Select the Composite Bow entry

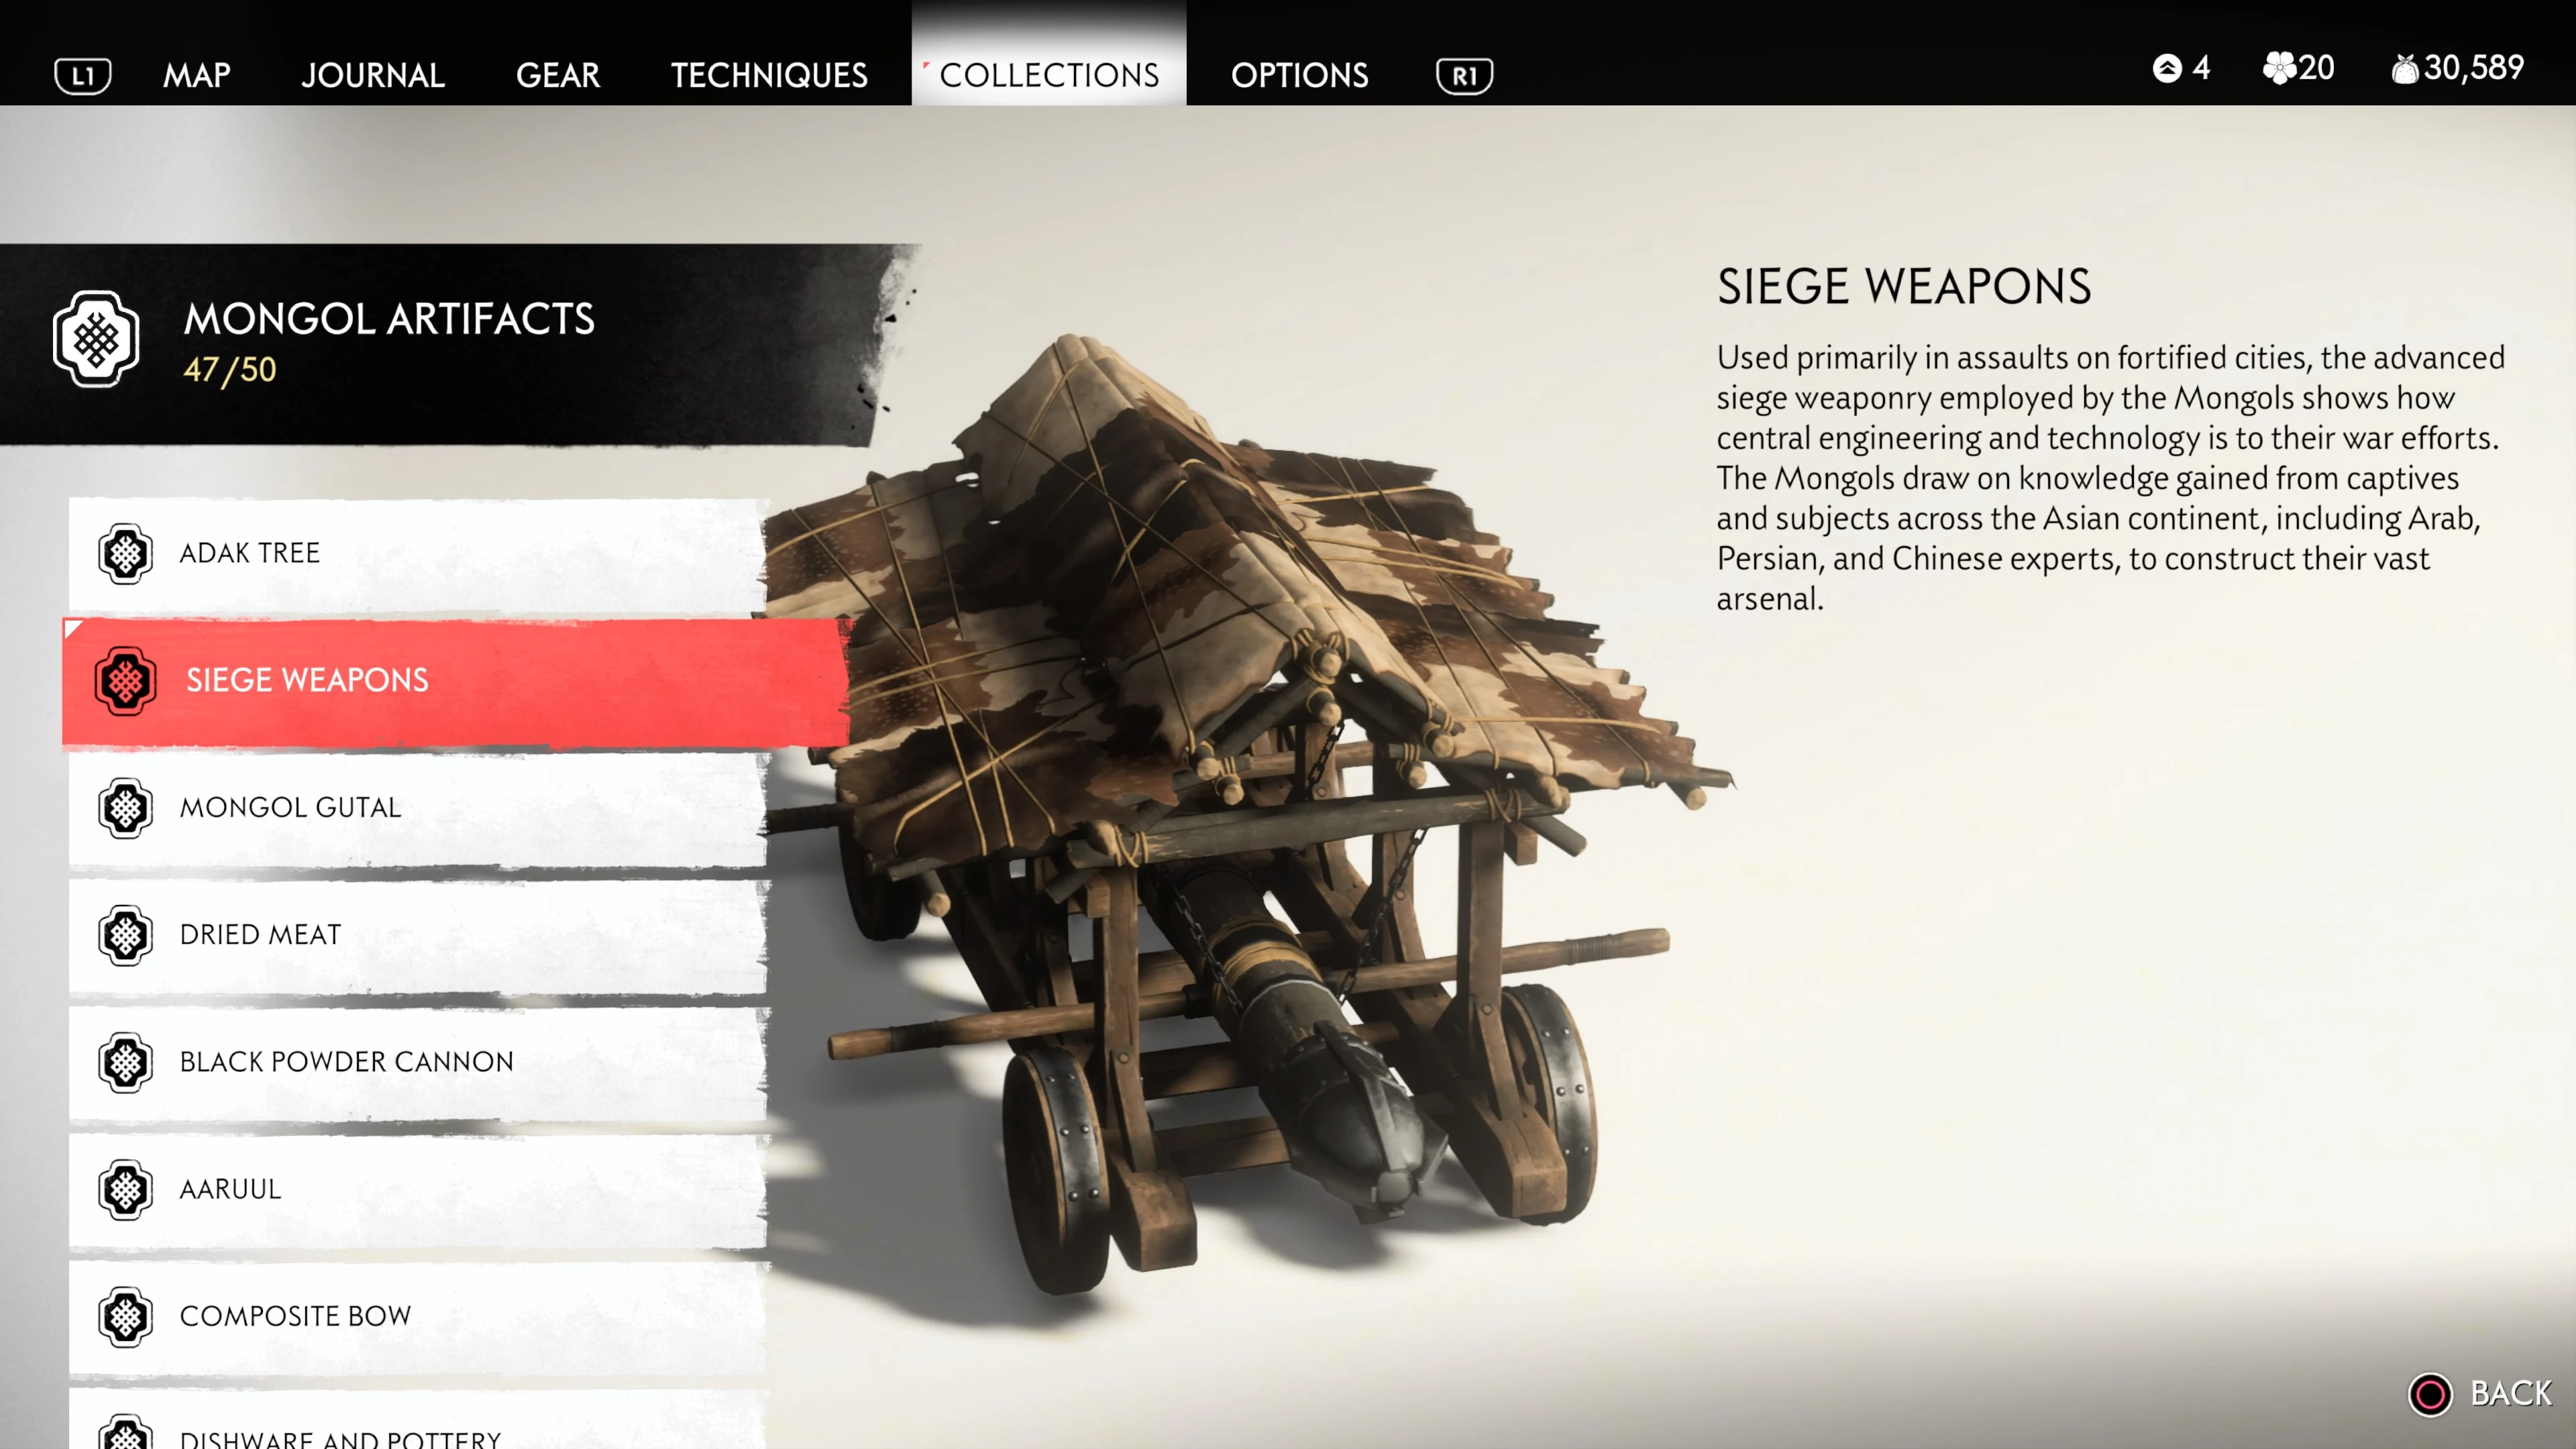pyautogui.click(x=418, y=1317)
